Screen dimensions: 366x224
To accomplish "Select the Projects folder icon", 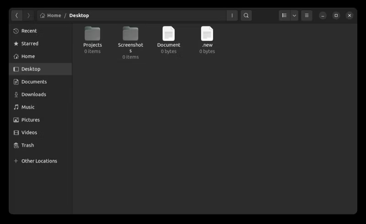I will point(92,34).
